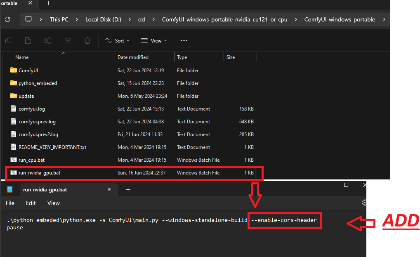This screenshot has width=420, height=257.
Task: Add a new tab in File Explorer
Action: [49, 3]
